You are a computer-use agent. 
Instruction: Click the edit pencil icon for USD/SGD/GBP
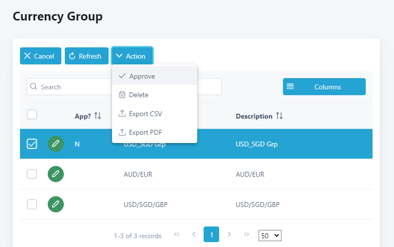[x=56, y=204]
